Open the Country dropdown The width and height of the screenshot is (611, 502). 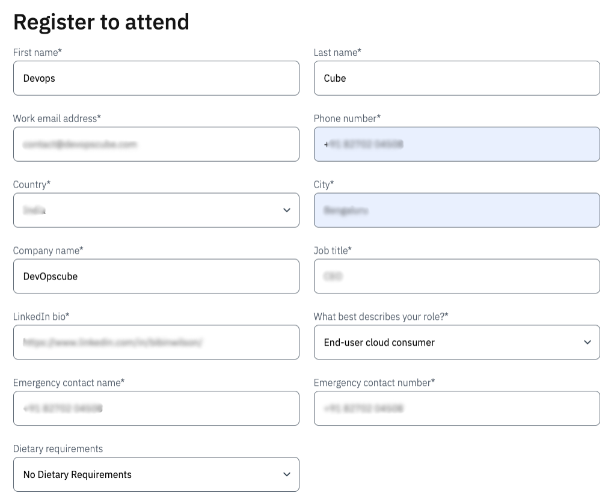[x=156, y=210]
